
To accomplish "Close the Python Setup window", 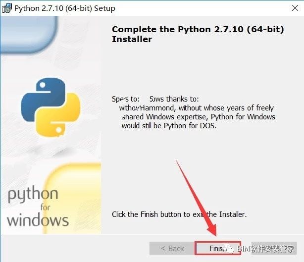I will tap(295, 8).
